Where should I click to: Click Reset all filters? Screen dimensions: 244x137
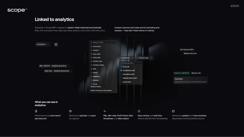pyautogui.click(x=96, y=87)
